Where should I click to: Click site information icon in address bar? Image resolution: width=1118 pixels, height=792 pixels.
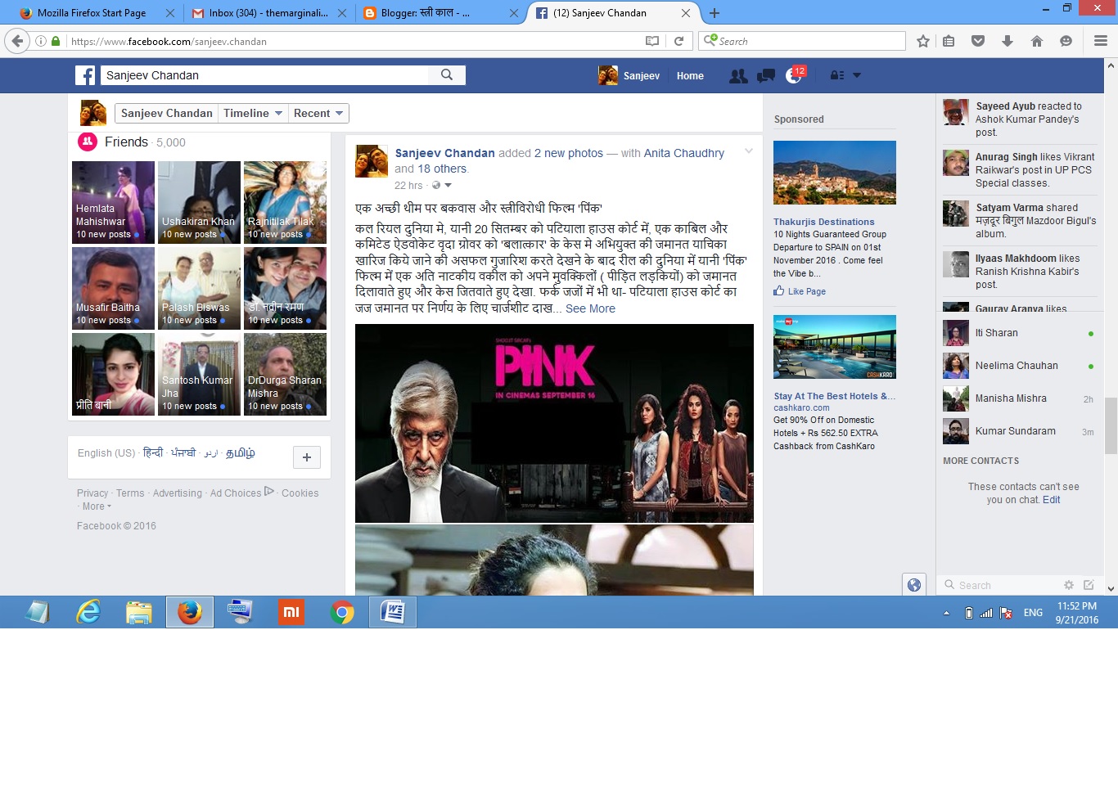click(x=40, y=41)
